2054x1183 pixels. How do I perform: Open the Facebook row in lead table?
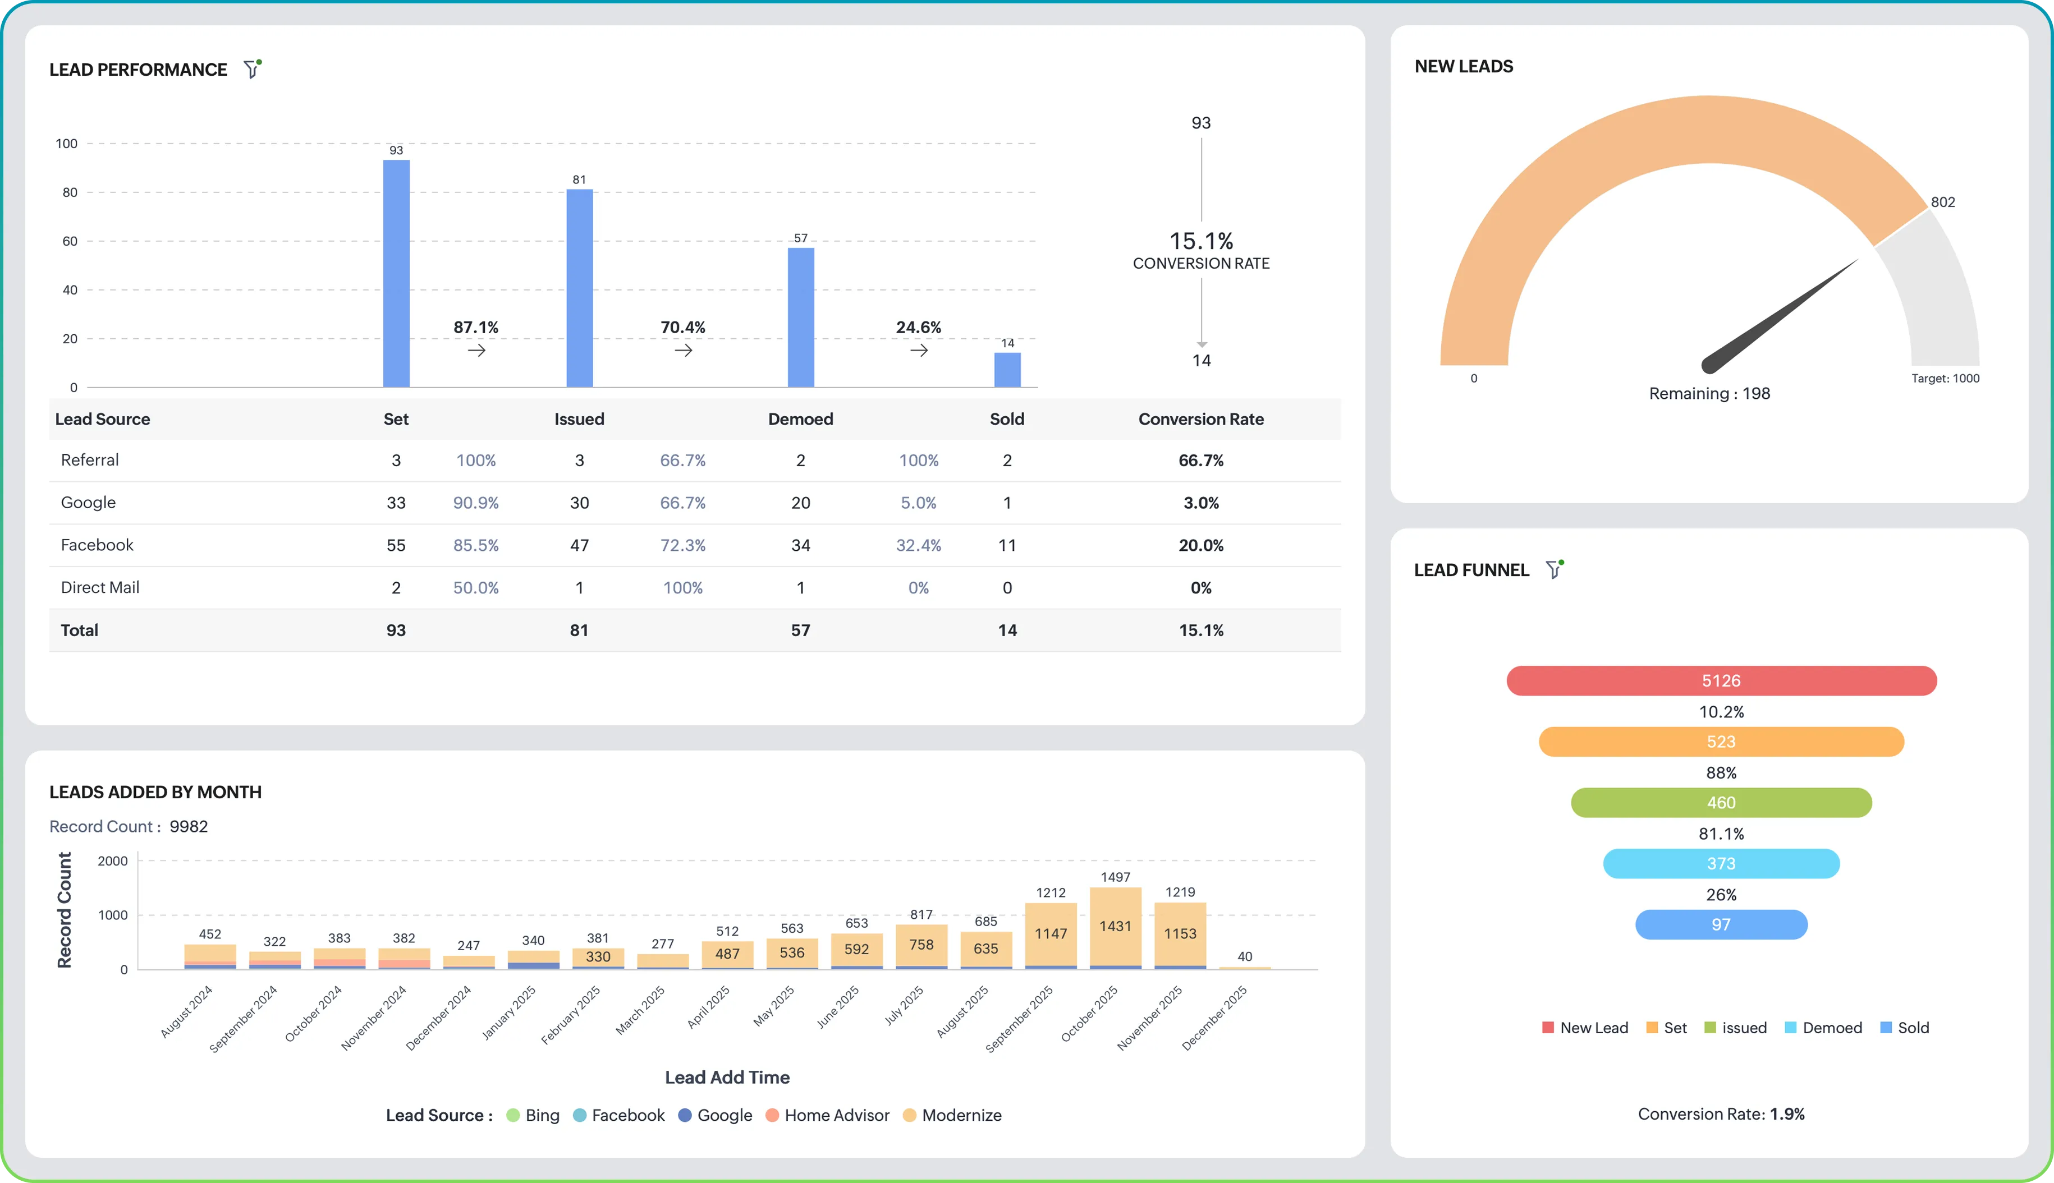coord(98,545)
